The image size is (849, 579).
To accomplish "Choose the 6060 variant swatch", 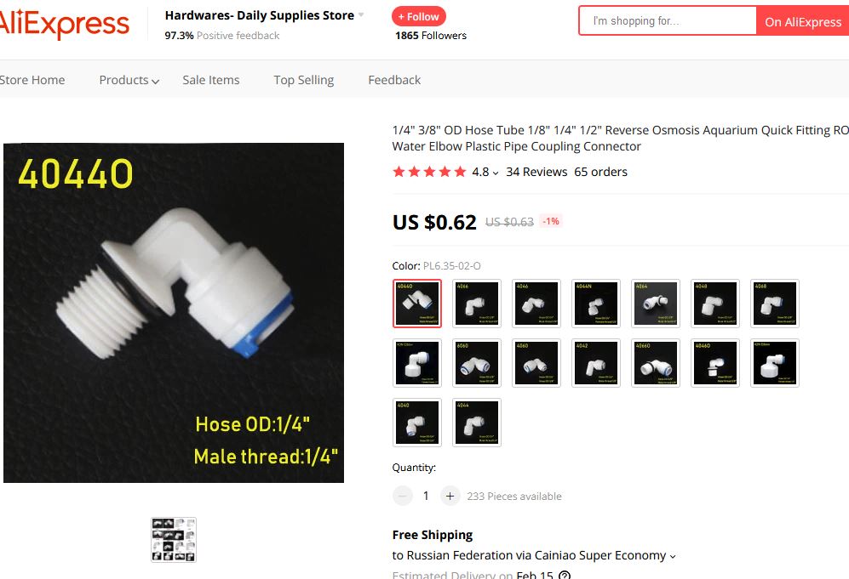I will (477, 363).
